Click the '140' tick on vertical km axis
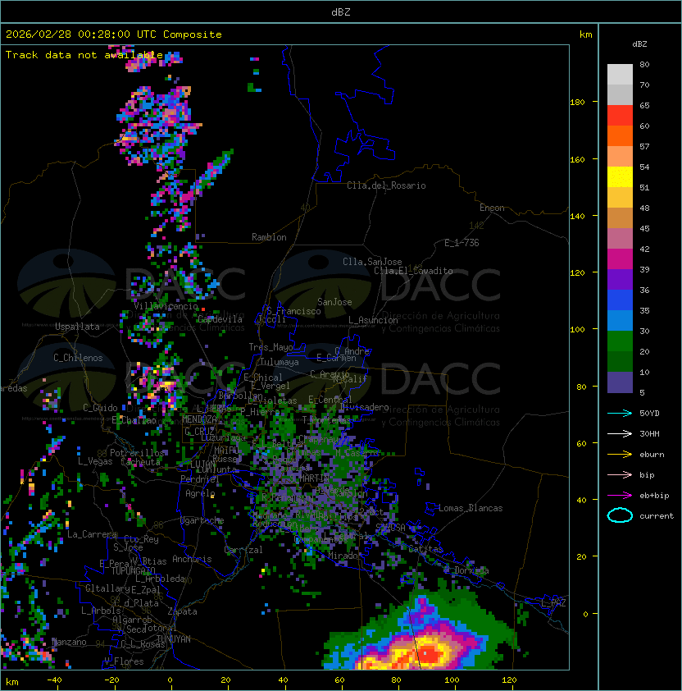The image size is (682, 691). (x=577, y=217)
